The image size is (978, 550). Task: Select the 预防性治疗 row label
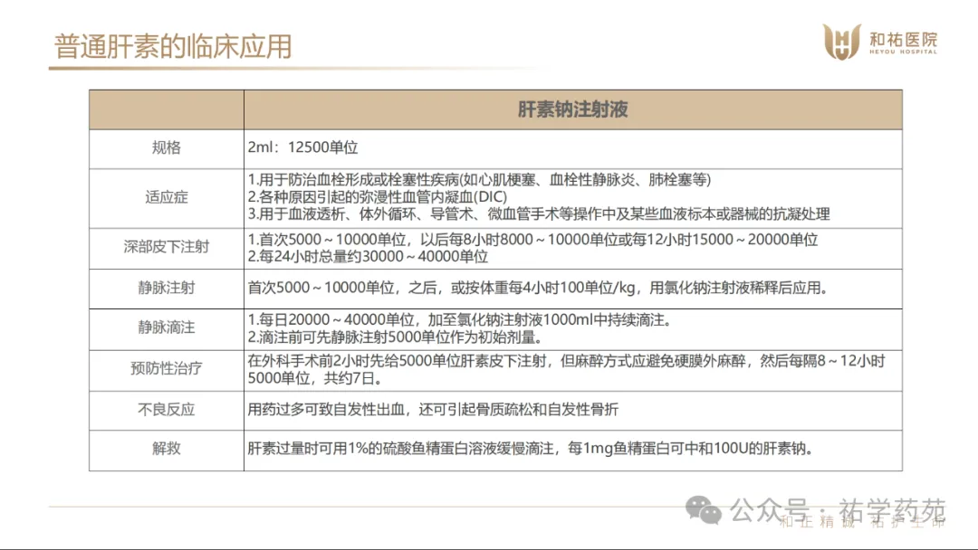click(166, 369)
